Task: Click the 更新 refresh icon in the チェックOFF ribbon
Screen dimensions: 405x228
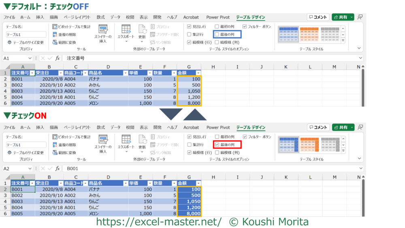Action: 142,30
